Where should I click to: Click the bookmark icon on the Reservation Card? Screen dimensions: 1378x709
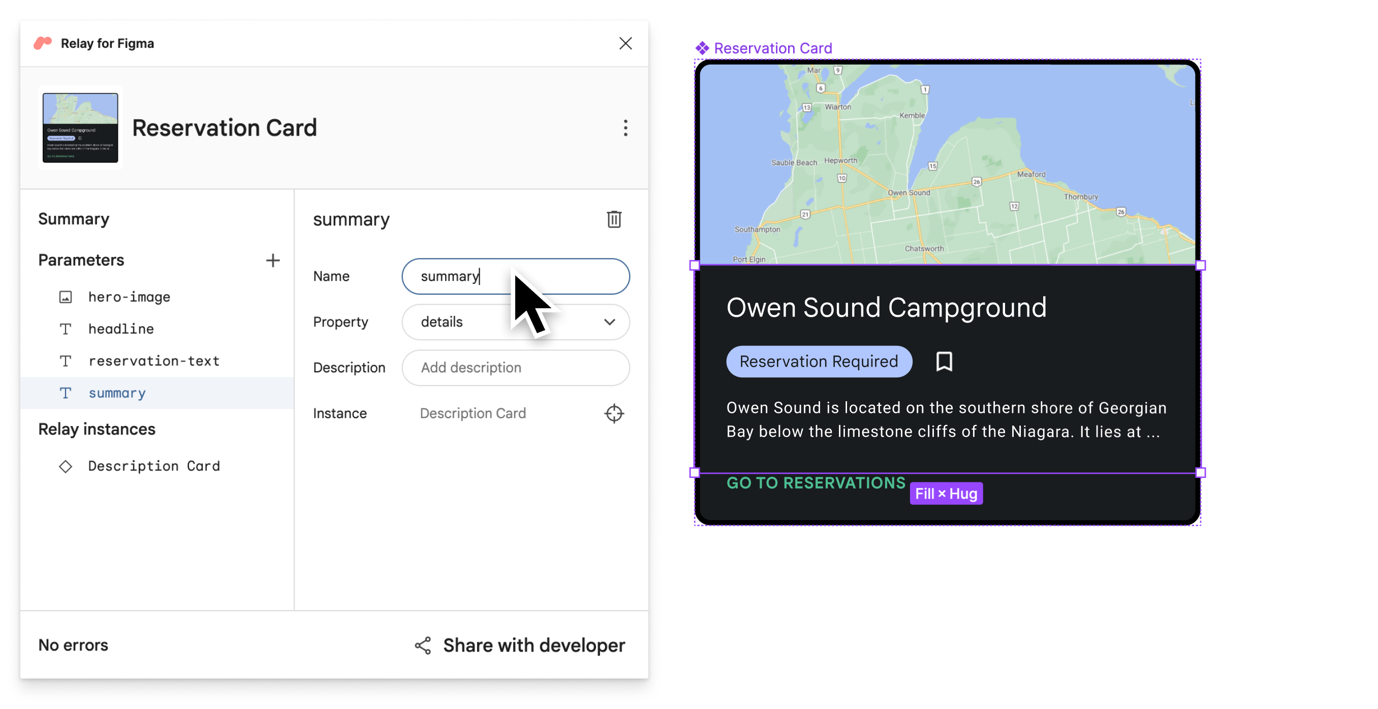click(x=943, y=362)
